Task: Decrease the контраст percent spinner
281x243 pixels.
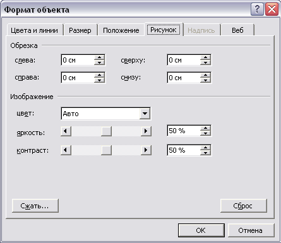Action: [205, 153]
